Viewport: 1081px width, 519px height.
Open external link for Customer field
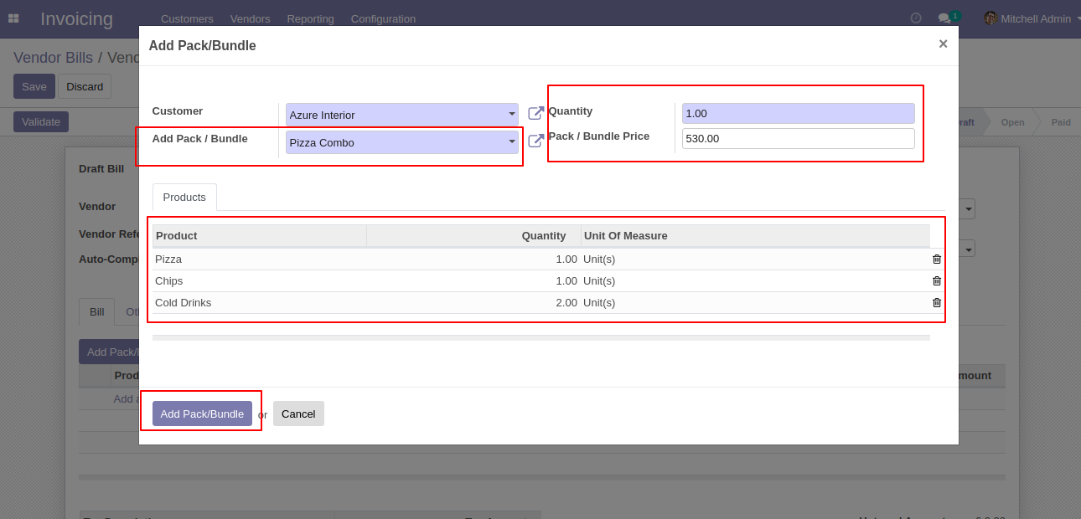536,113
